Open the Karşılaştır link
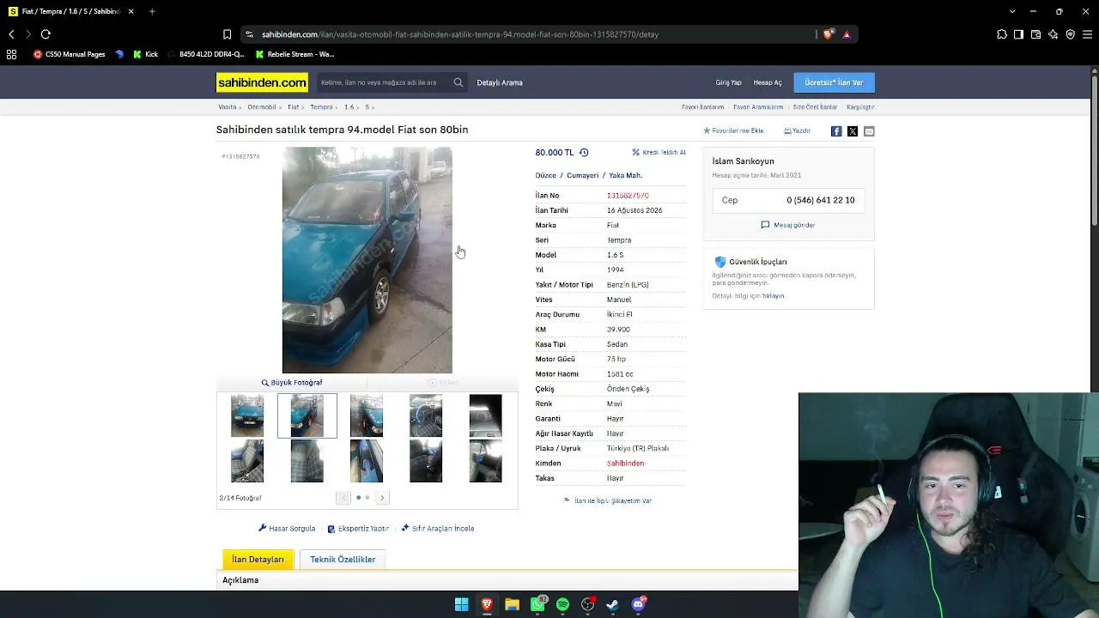The image size is (1099, 618). coord(860,107)
